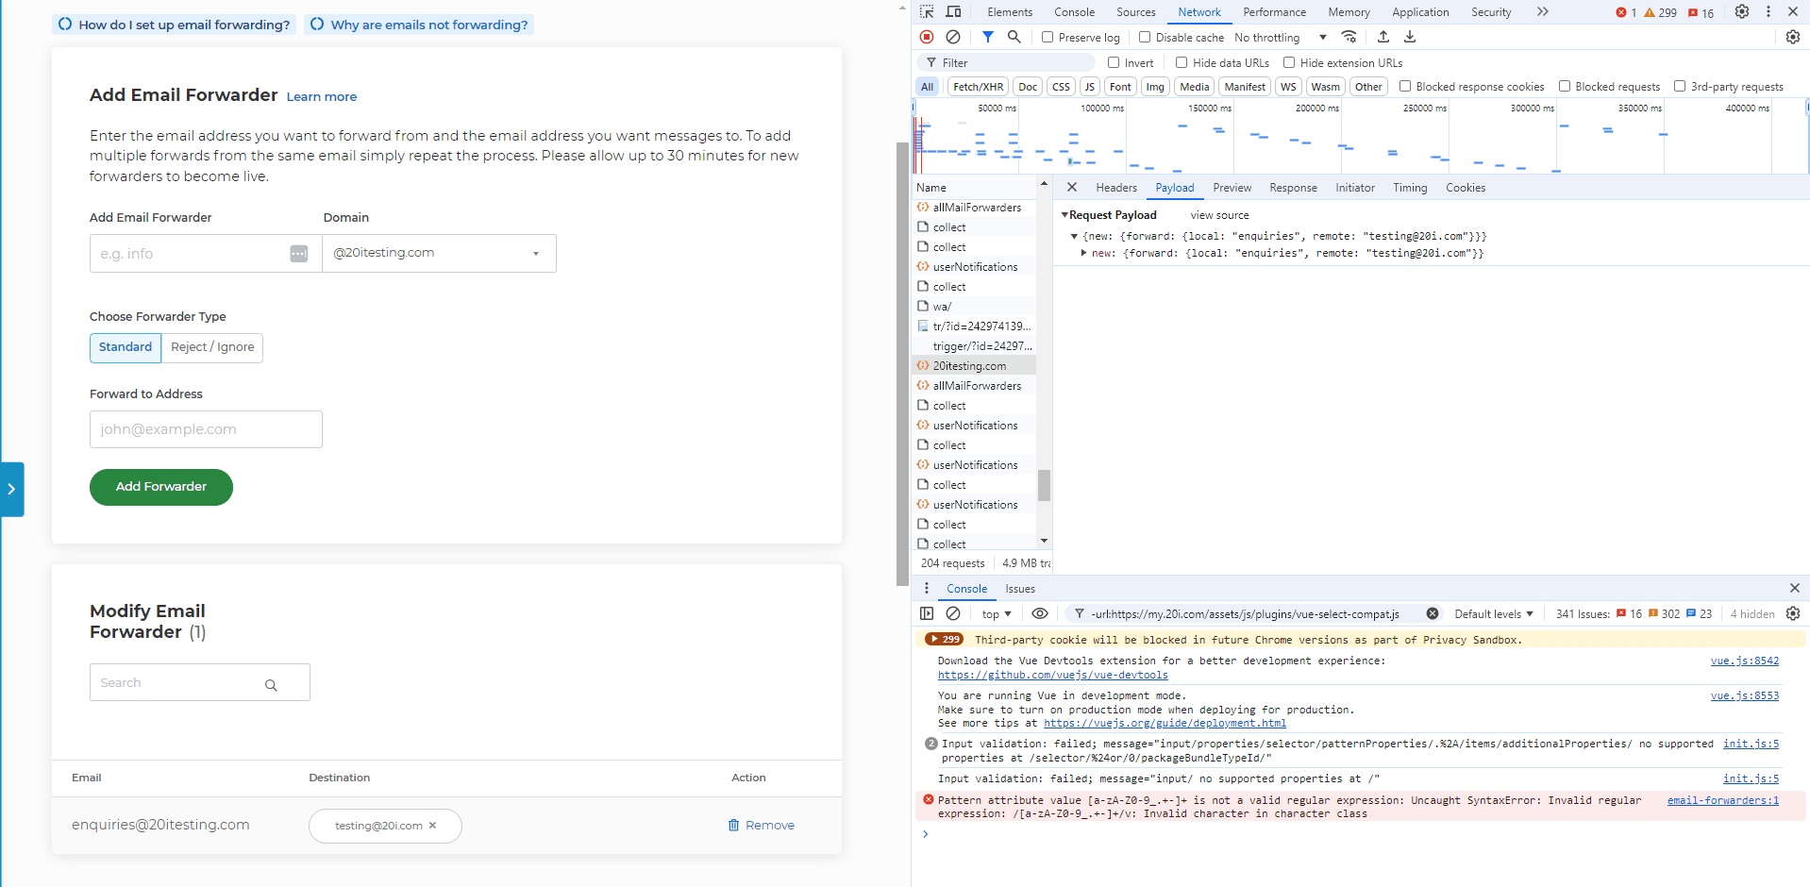Export HAR file download icon

pos(1409,37)
